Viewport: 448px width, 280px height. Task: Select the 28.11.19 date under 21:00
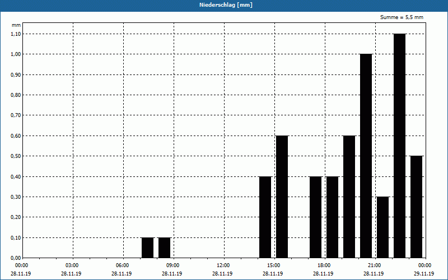point(374,274)
